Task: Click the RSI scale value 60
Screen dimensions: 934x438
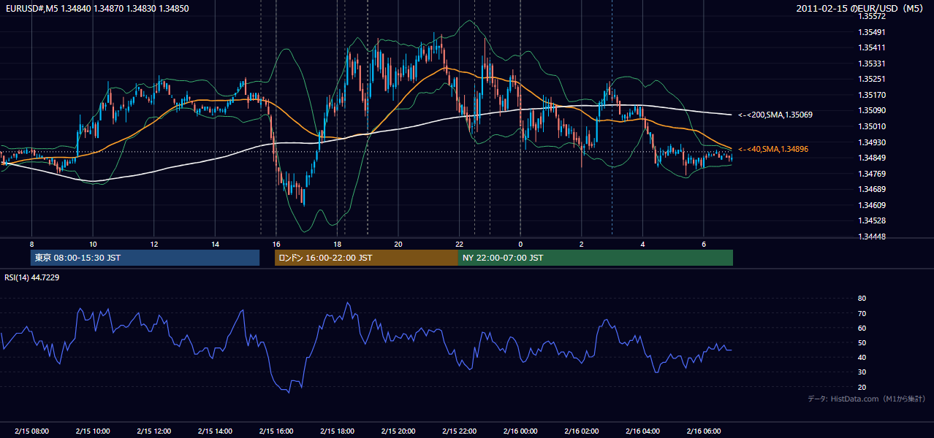Action: point(862,328)
